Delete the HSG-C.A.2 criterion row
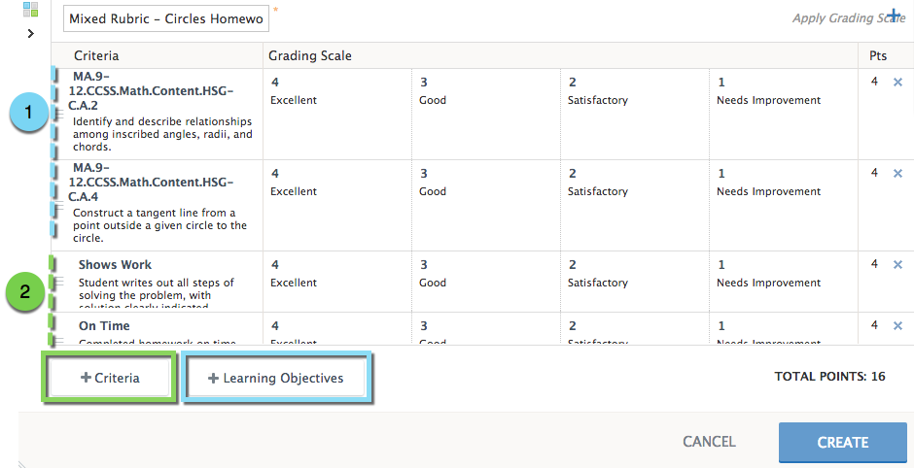Viewport: 914px width, 468px height. click(x=897, y=83)
